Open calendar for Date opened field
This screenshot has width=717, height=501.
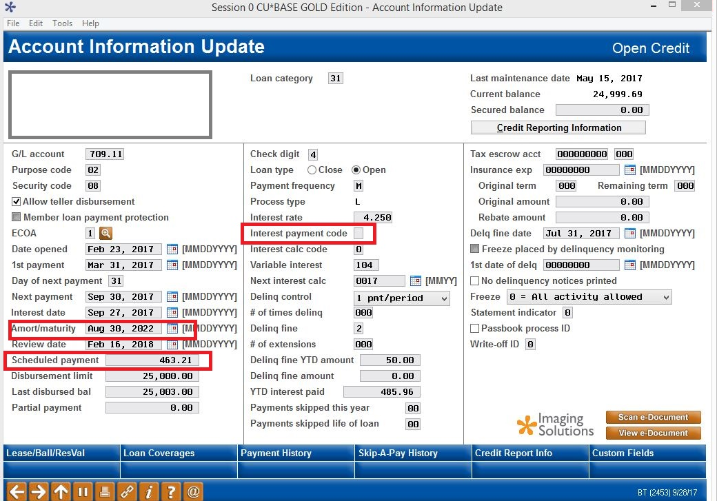[x=172, y=249]
